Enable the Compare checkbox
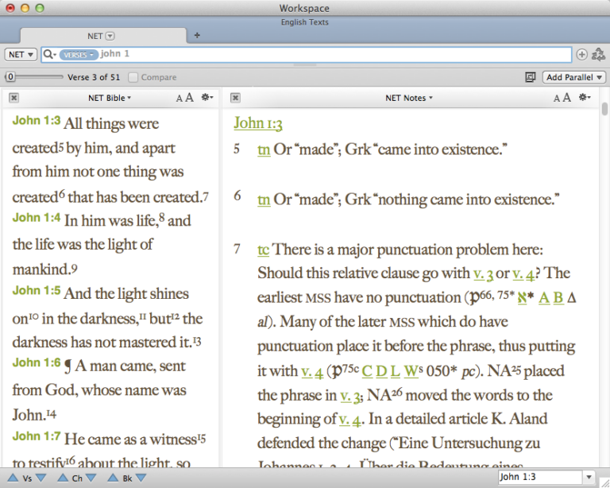The image size is (610, 488). [x=133, y=77]
